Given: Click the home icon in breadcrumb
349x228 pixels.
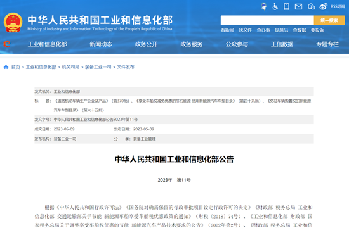Looking at the screenshot, I should tap(6, 67).
